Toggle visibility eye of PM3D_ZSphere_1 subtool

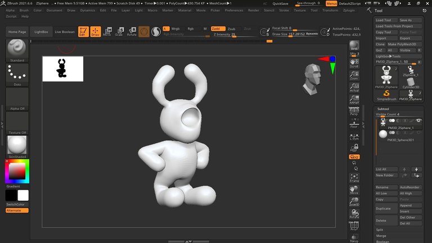[418, 121]
